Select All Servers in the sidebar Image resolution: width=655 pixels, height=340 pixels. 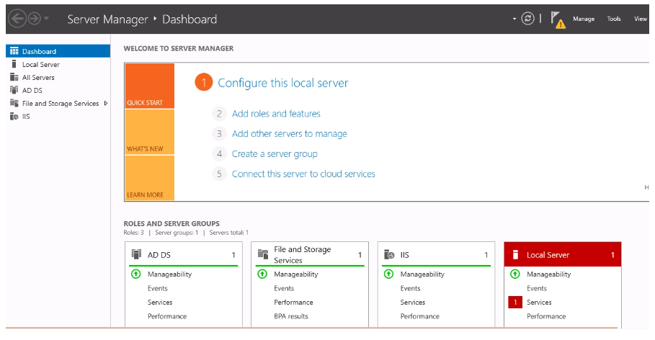pyautogui.click(x=58, y=77)
